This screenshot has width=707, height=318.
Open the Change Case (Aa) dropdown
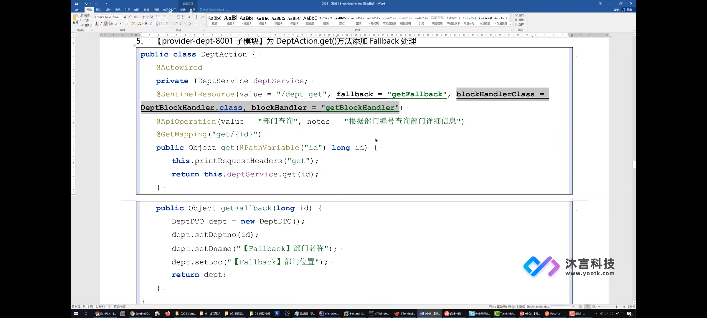(x=136, y=17)
